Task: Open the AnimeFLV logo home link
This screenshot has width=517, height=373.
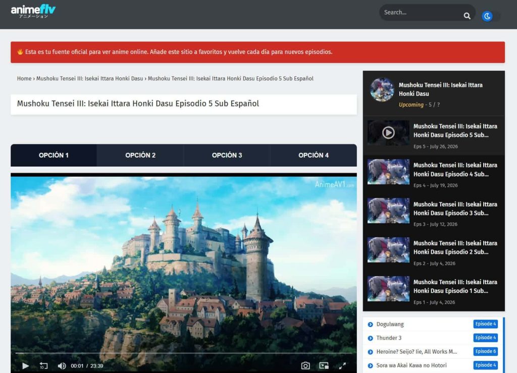Action: (x=33, y=11)
